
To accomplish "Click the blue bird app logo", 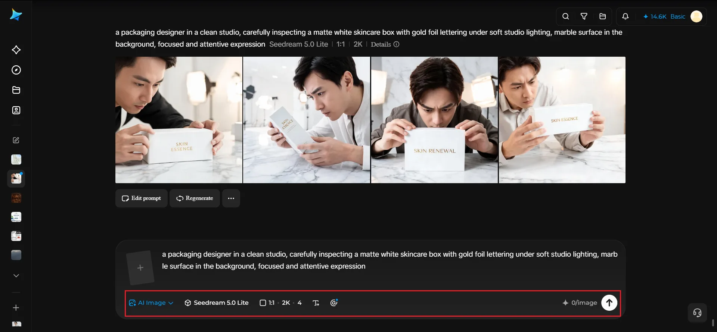I will (16, 15).
